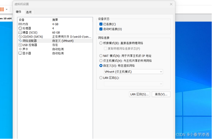
Task: Click the 自定义 (VMnet4) summary text
Action: click(63, 41)
